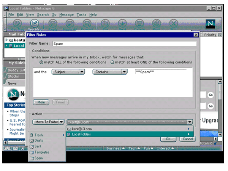Click the Print toolbar icon

[157, 24]
